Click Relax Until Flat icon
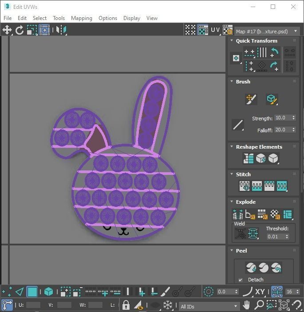Viewport: 304px width, 312px height. [261, 158]
